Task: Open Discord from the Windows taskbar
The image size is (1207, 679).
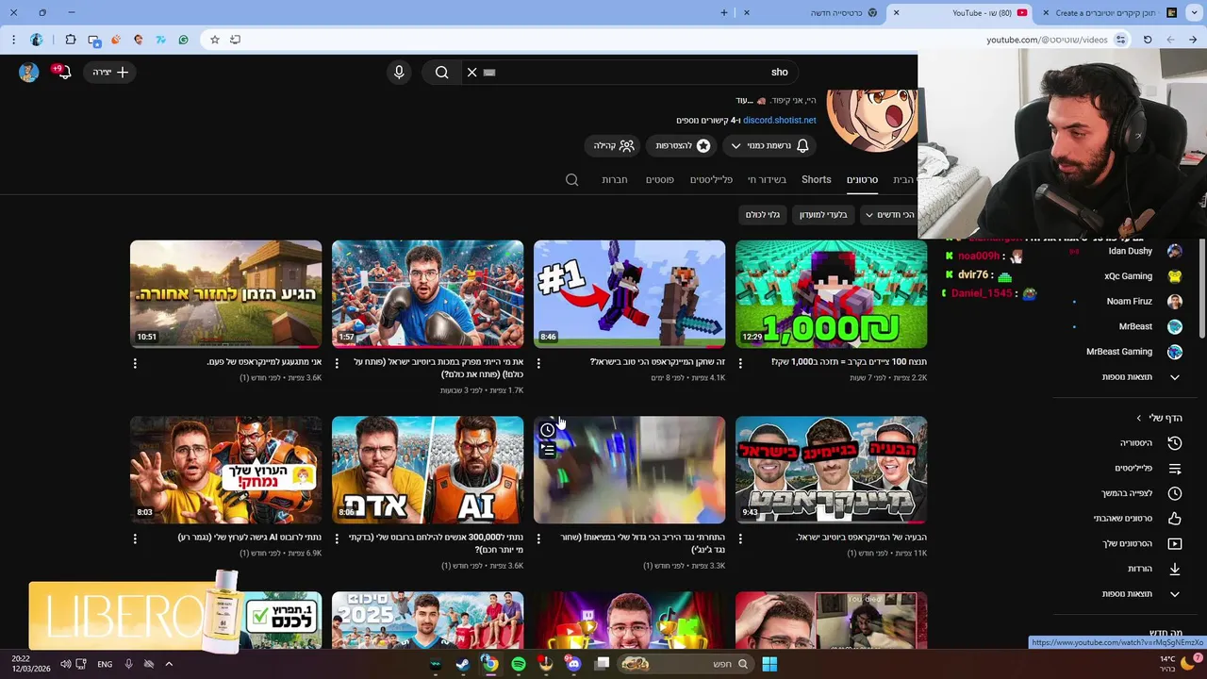Action: [x=573, y=664]
